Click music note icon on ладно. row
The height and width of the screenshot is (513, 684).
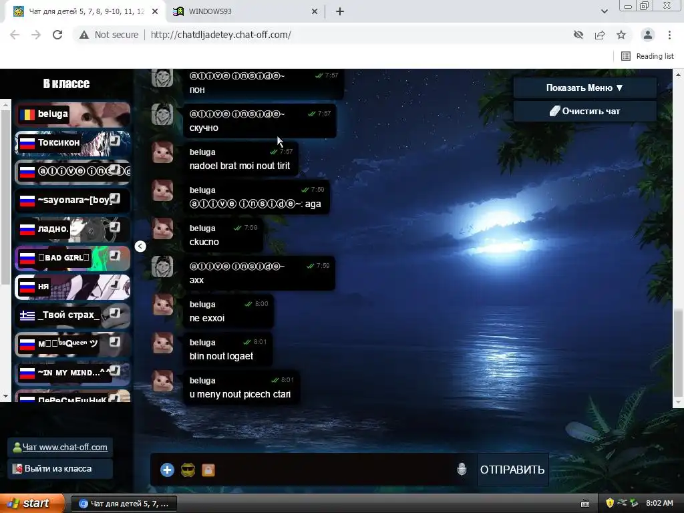point(115,227)
